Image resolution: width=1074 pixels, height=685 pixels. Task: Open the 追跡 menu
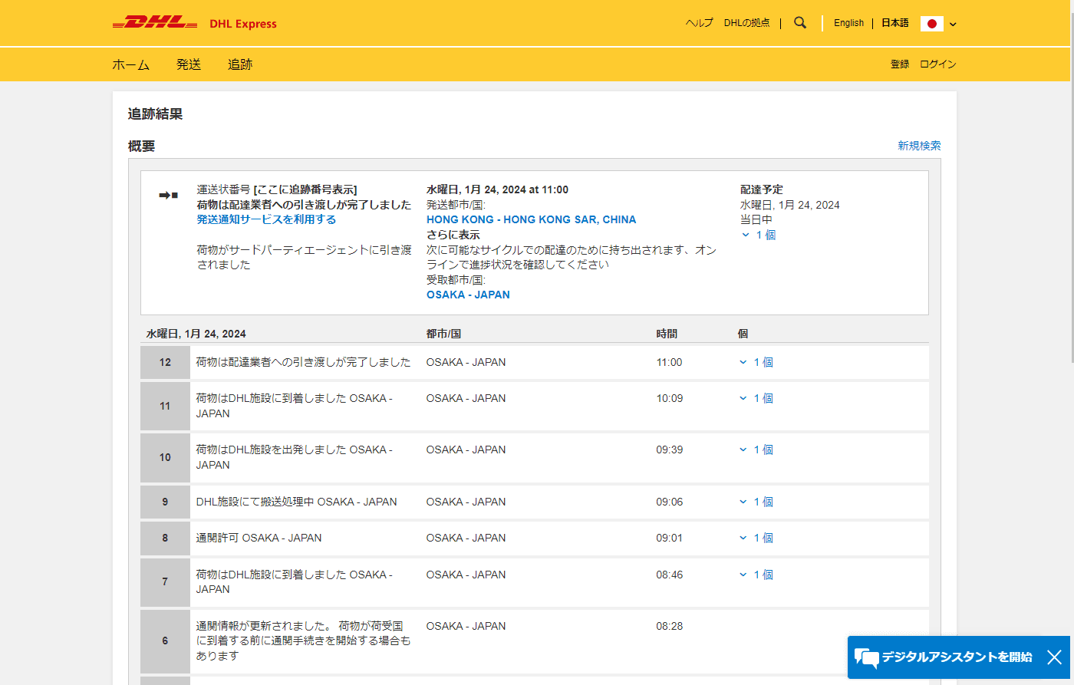pyautogui.click(x=240, y=64)
